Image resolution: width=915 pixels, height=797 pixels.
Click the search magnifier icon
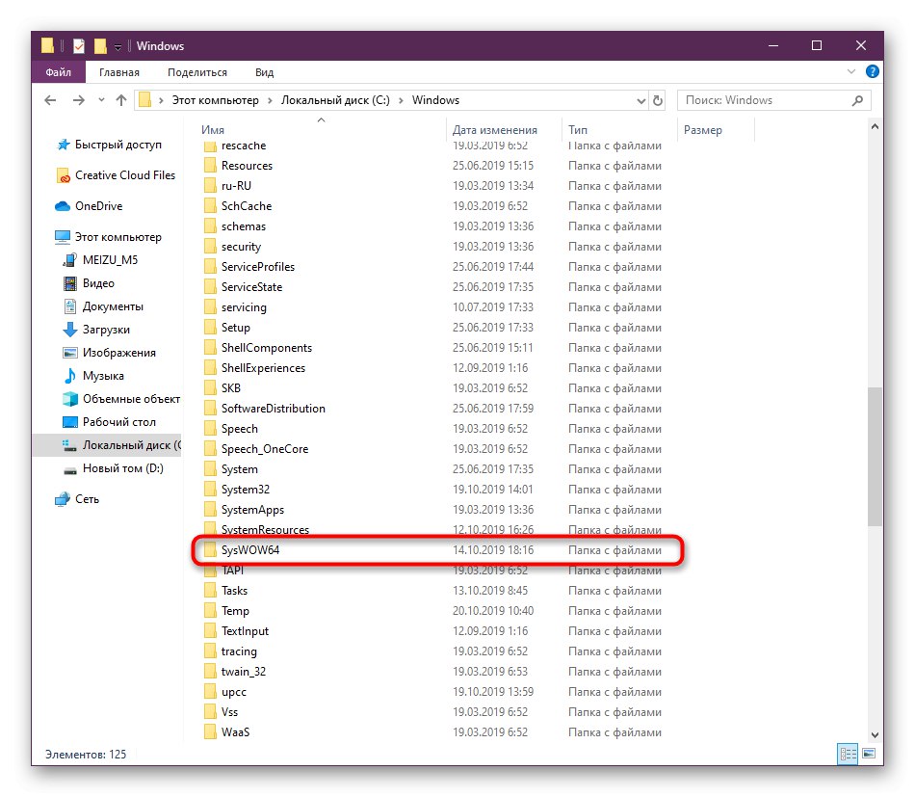(x=857, y=100)
